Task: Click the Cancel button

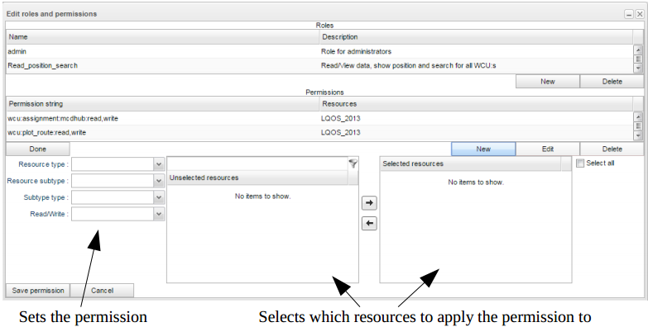Action: click(x=102, y=291)
